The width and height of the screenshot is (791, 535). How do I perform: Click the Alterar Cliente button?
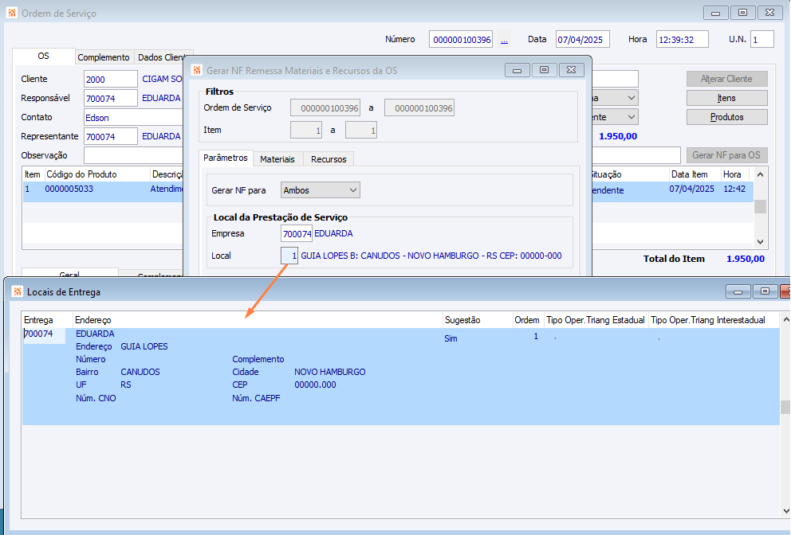[727, 79]
